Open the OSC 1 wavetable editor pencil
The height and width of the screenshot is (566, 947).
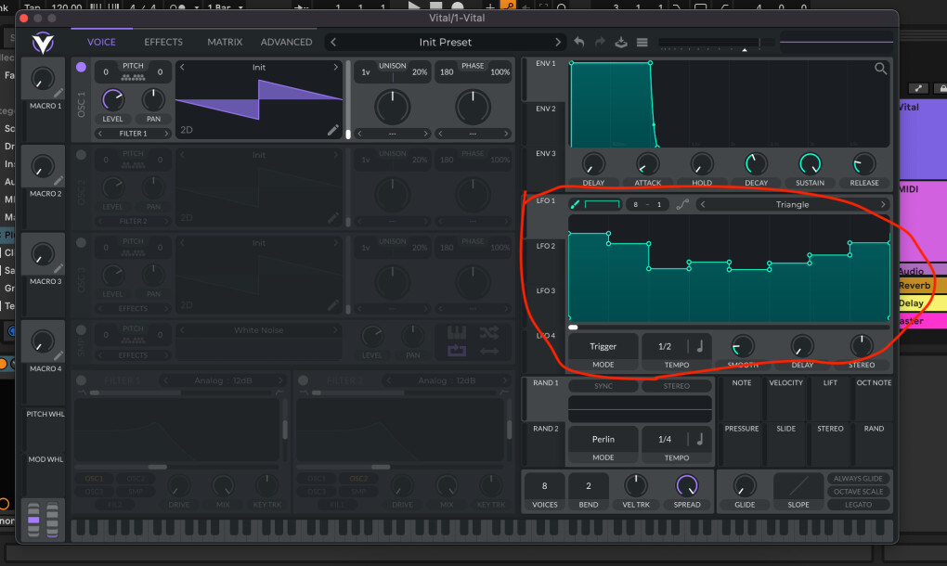point(332,130)
